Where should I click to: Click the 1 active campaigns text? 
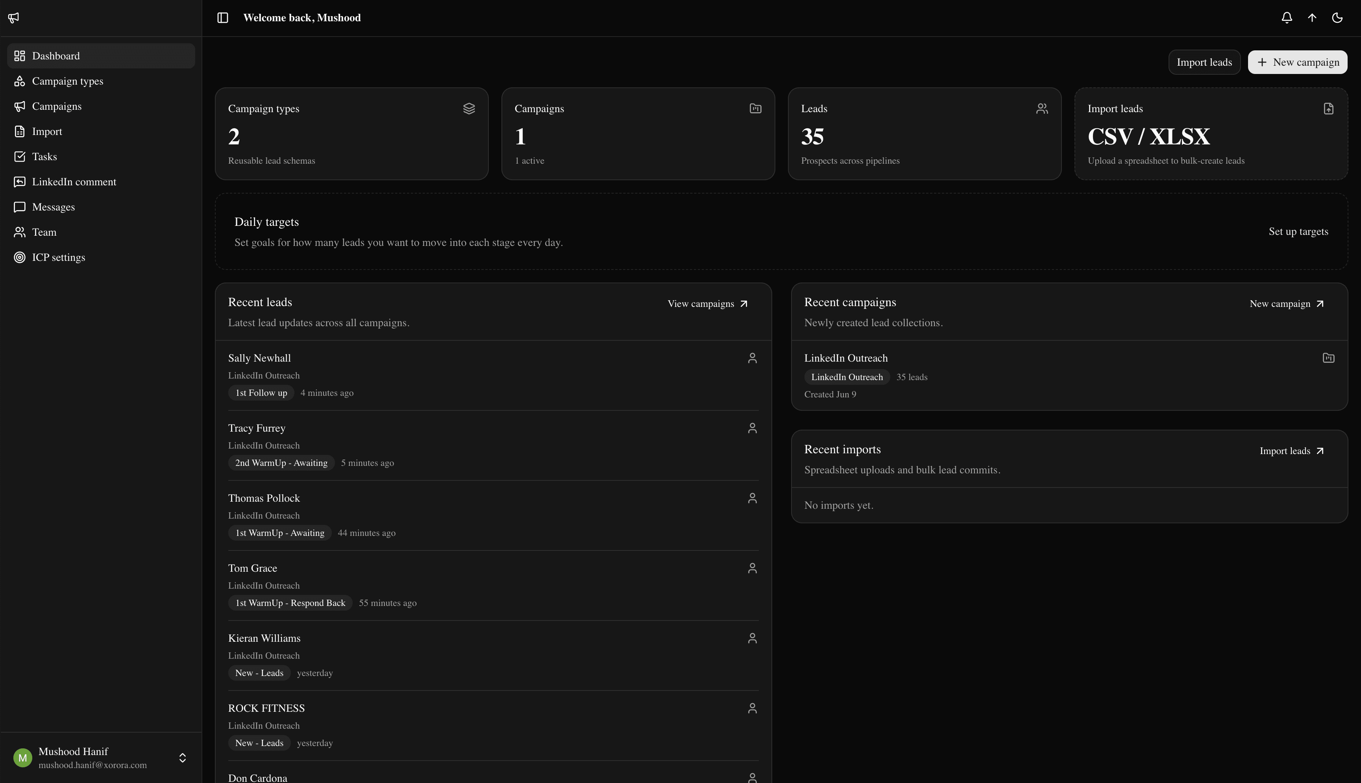[x=529, y=161]
